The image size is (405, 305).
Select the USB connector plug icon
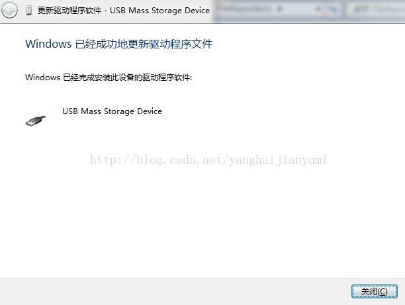point(36,121)
